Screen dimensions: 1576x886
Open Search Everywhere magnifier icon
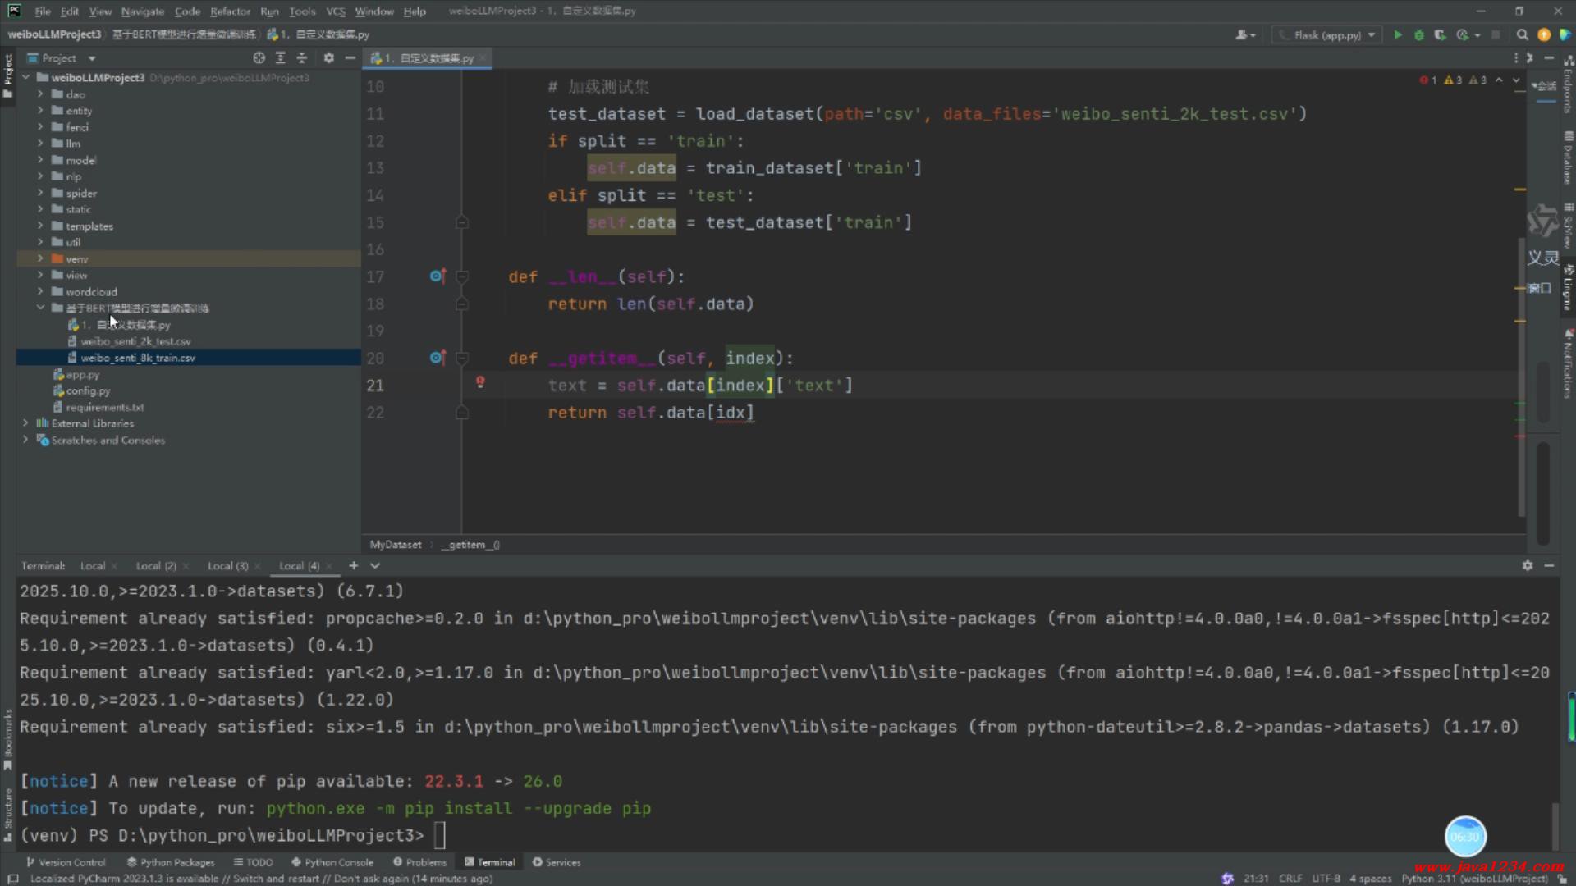click(1522, 35)
